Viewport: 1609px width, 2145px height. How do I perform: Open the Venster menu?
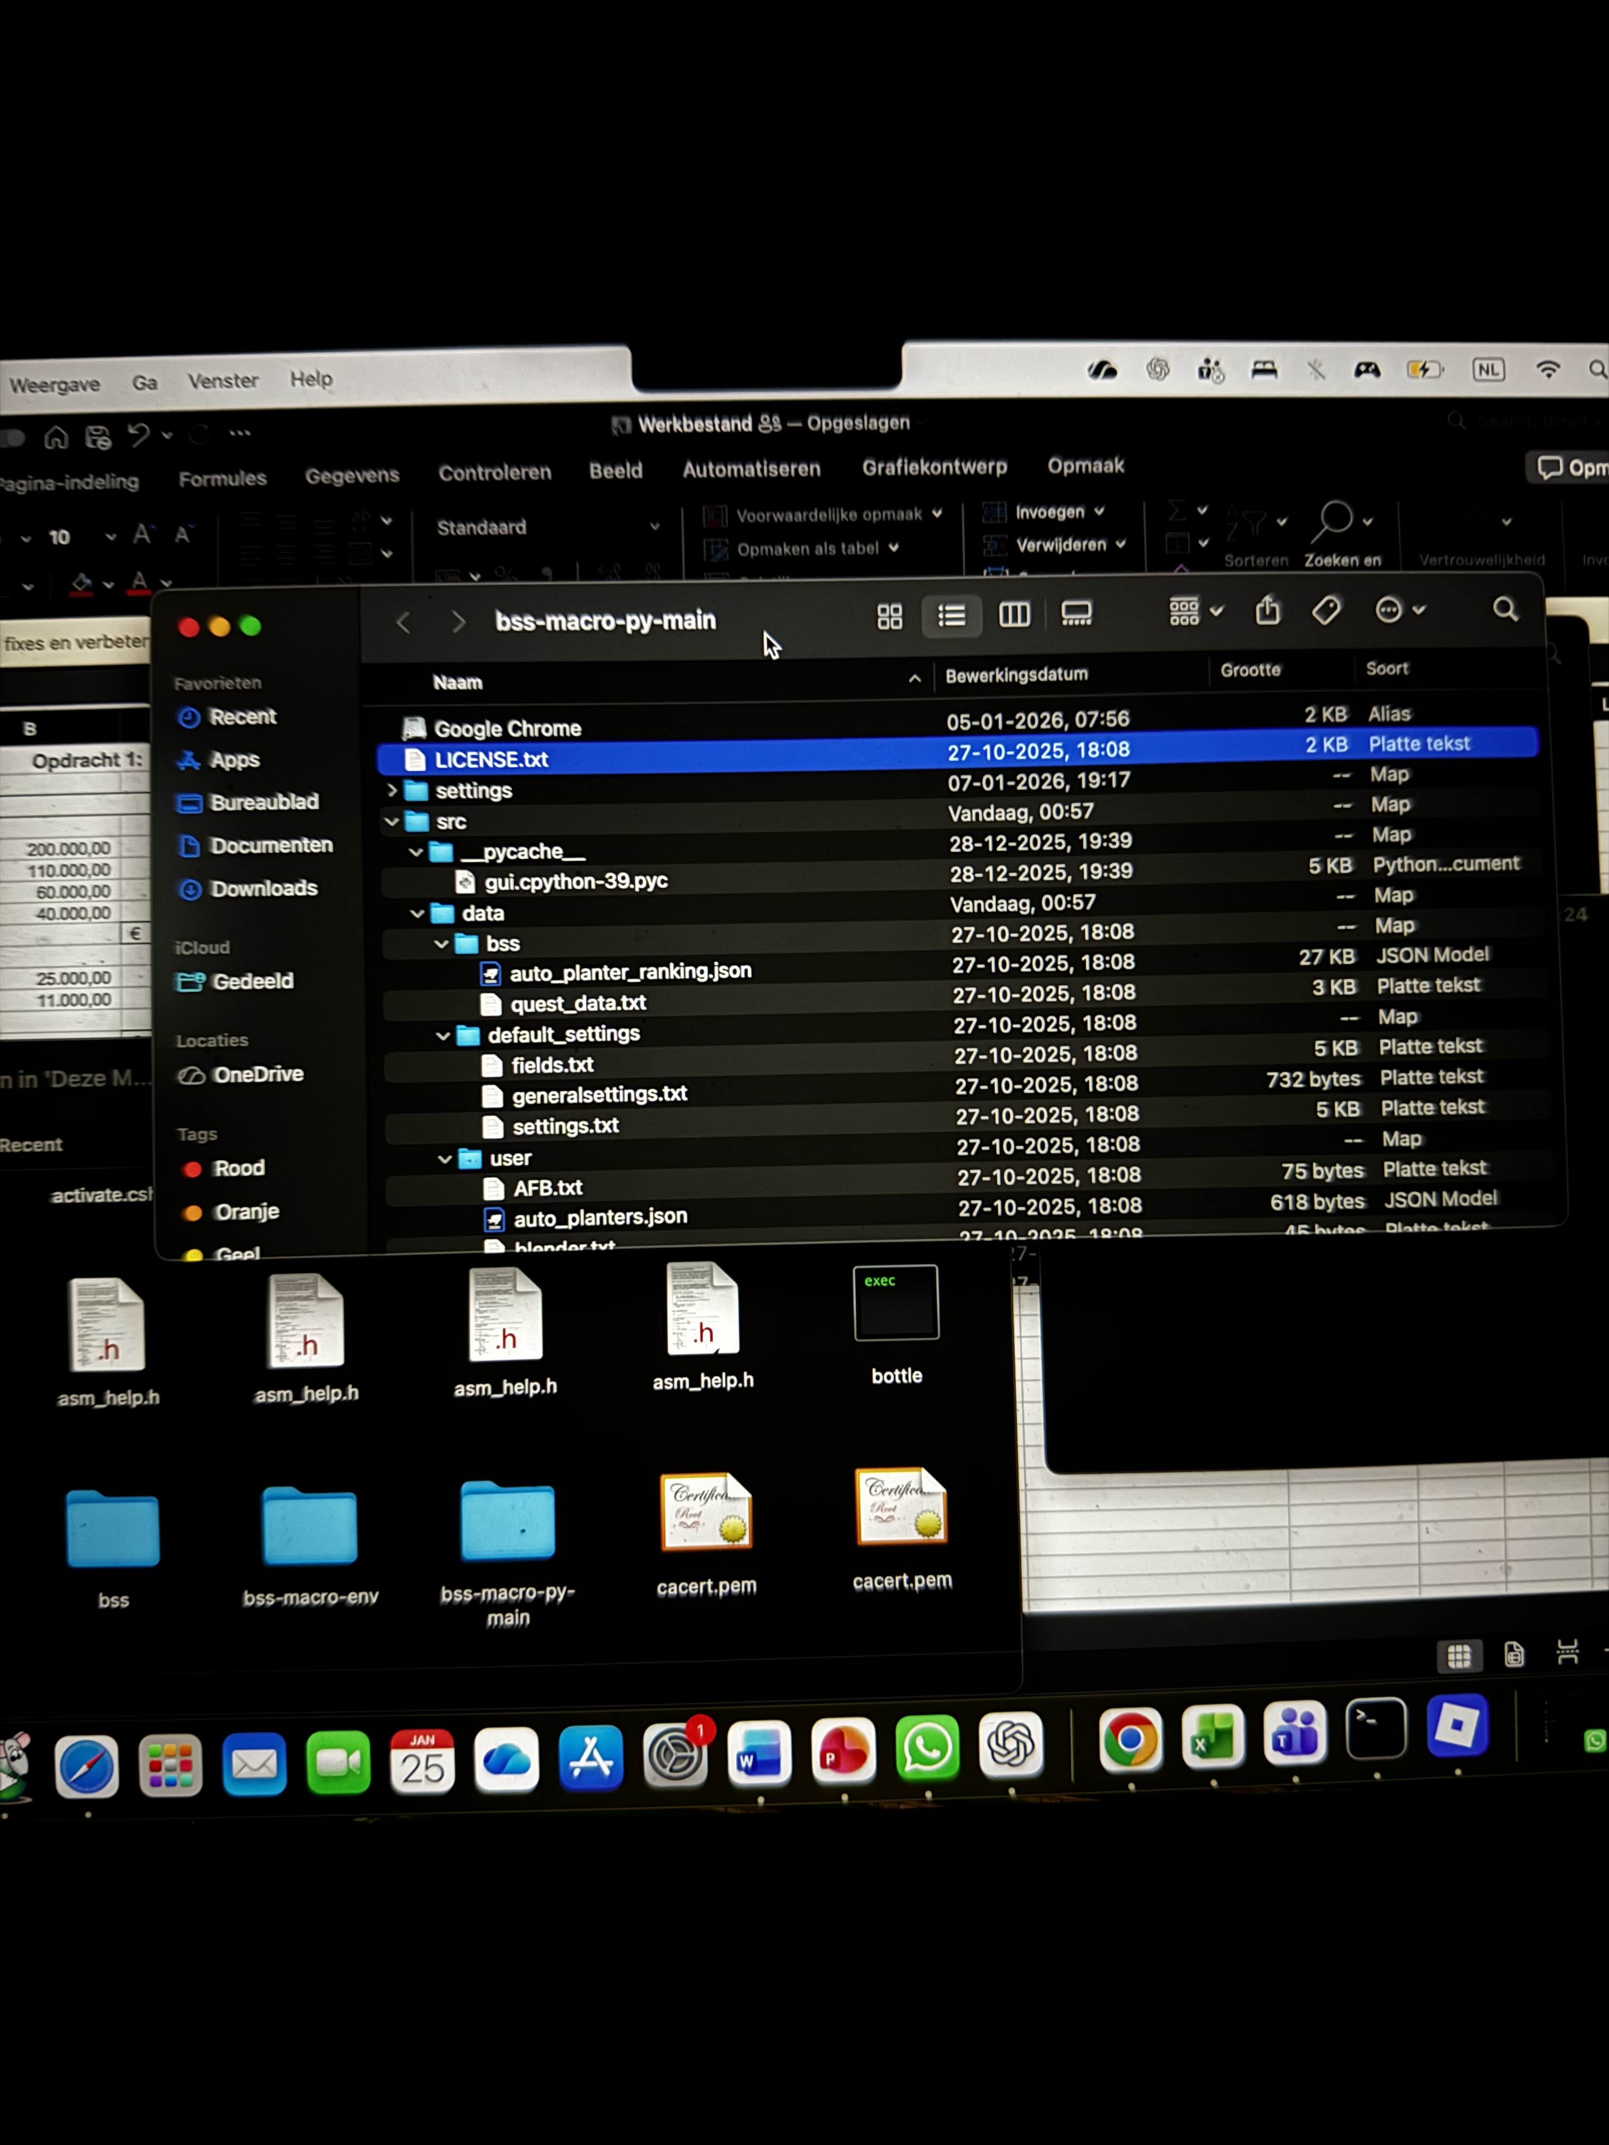(223, 381)
